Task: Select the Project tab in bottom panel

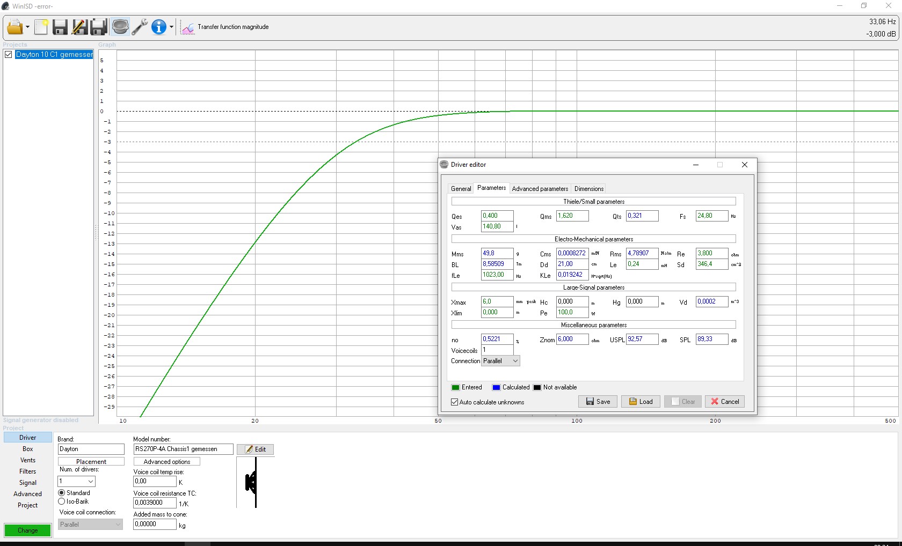Action: click(x=28, y=505)
